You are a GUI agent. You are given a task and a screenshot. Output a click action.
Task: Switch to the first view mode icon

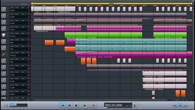(175, 105)
